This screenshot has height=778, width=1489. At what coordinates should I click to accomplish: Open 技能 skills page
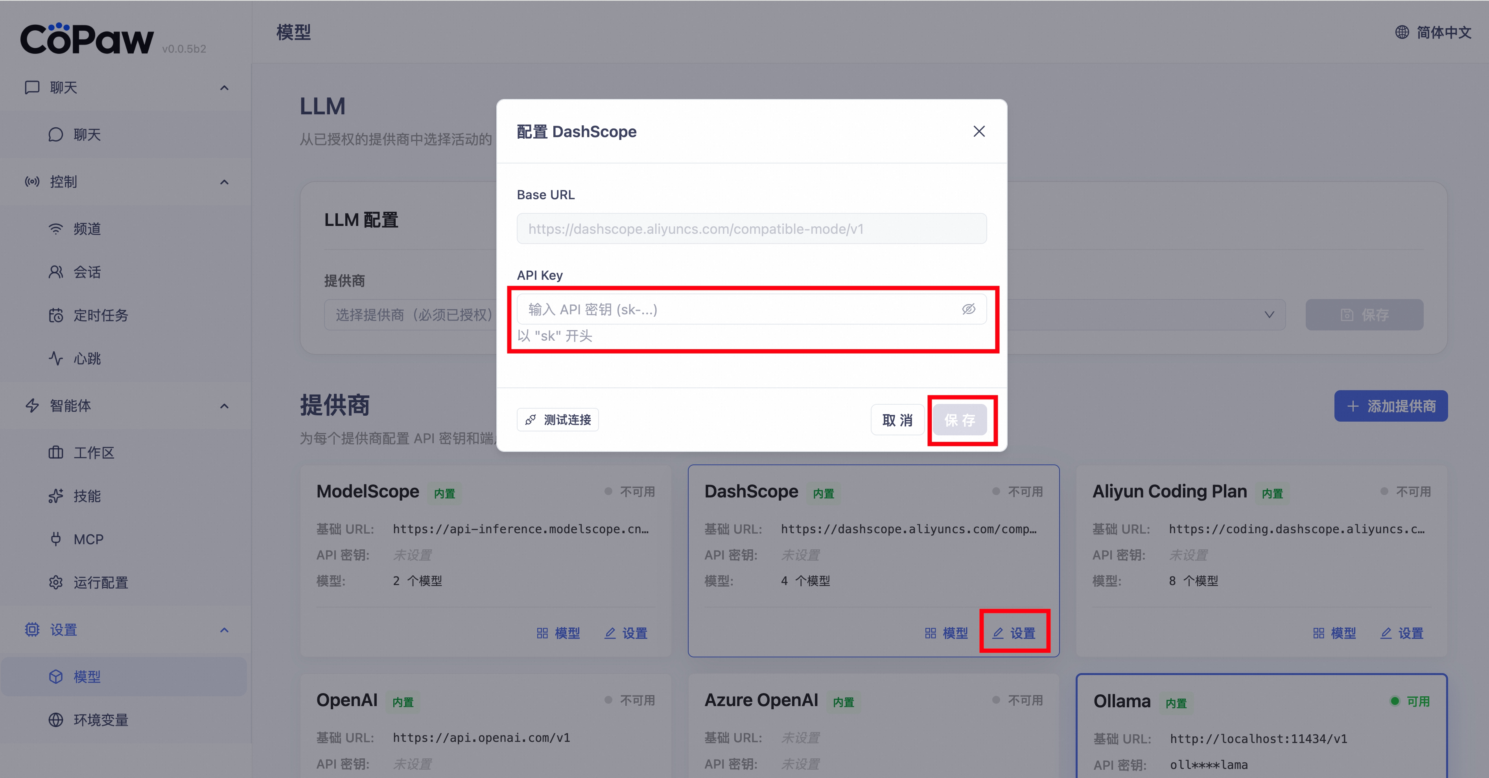87,496
